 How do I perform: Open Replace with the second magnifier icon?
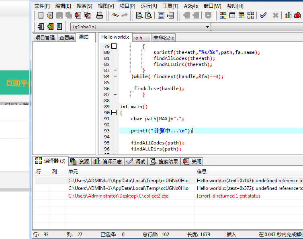pyautogui.click(x=149, y=15)
